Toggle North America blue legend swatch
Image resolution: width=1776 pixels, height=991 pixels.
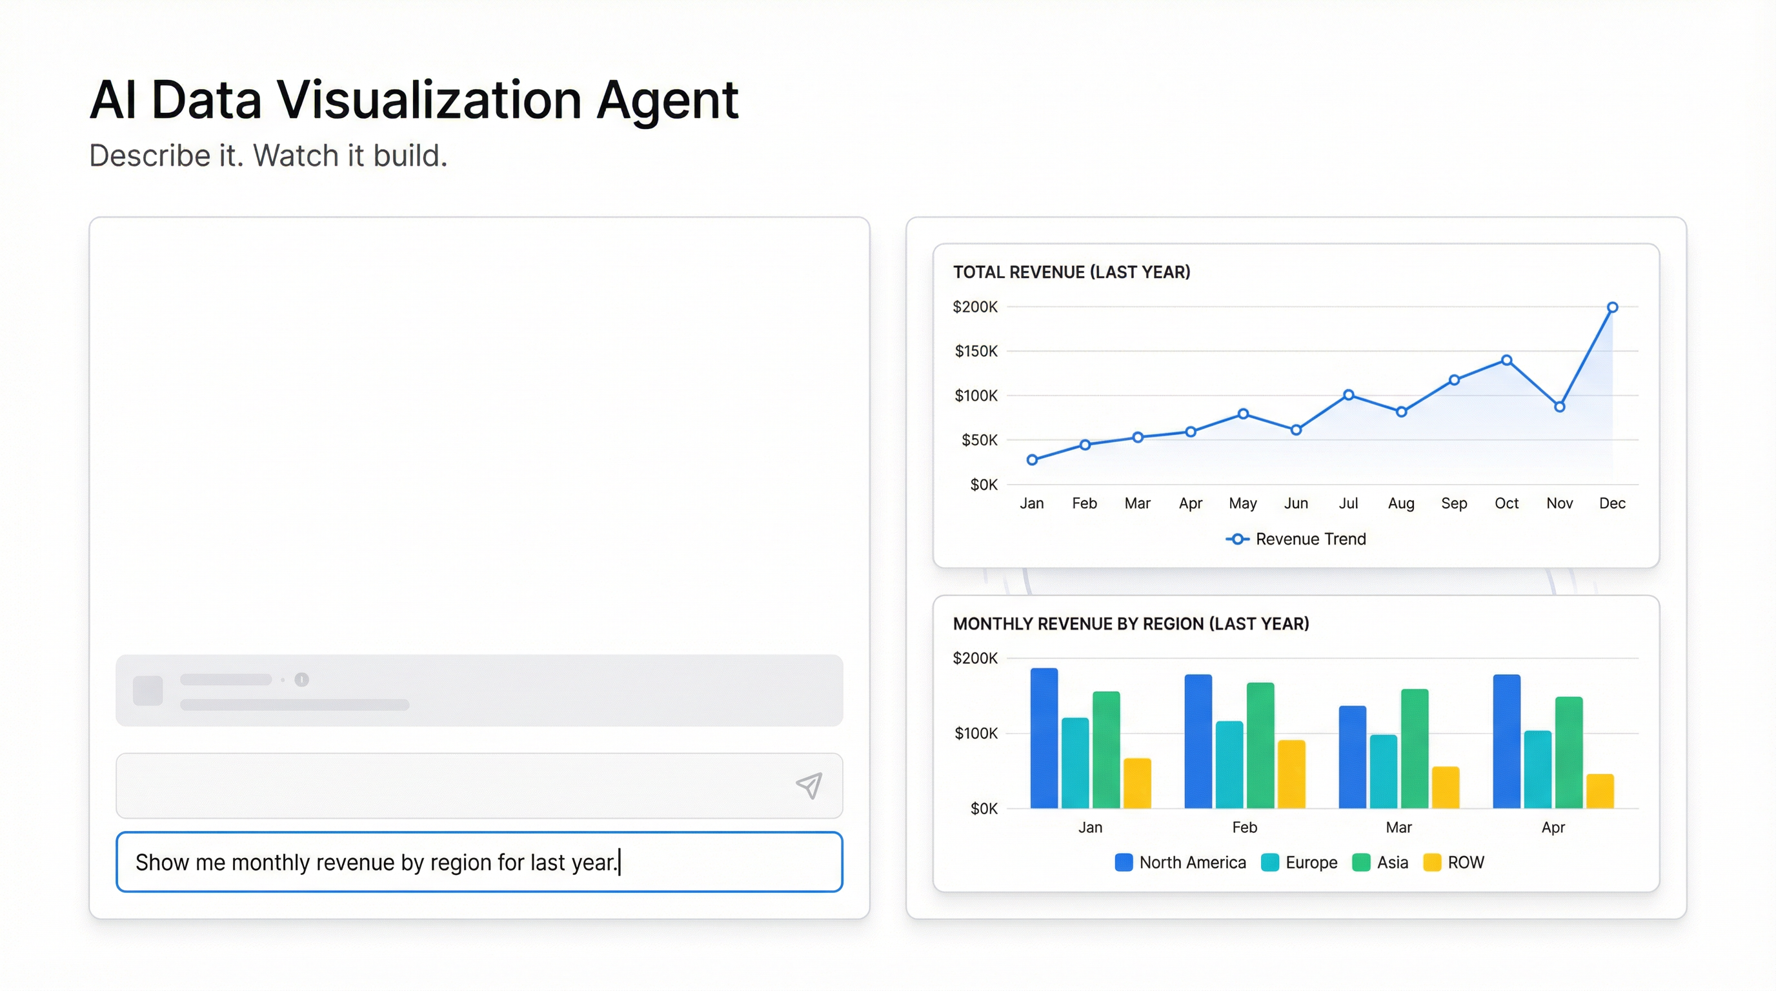(1123, 863)
